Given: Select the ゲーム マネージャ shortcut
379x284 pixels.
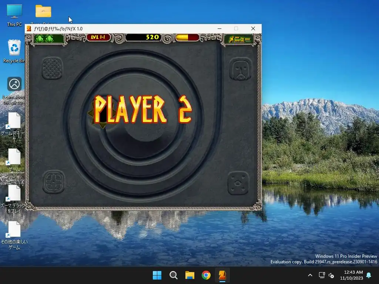Looking at the screenshot, I should click(14, 126).
